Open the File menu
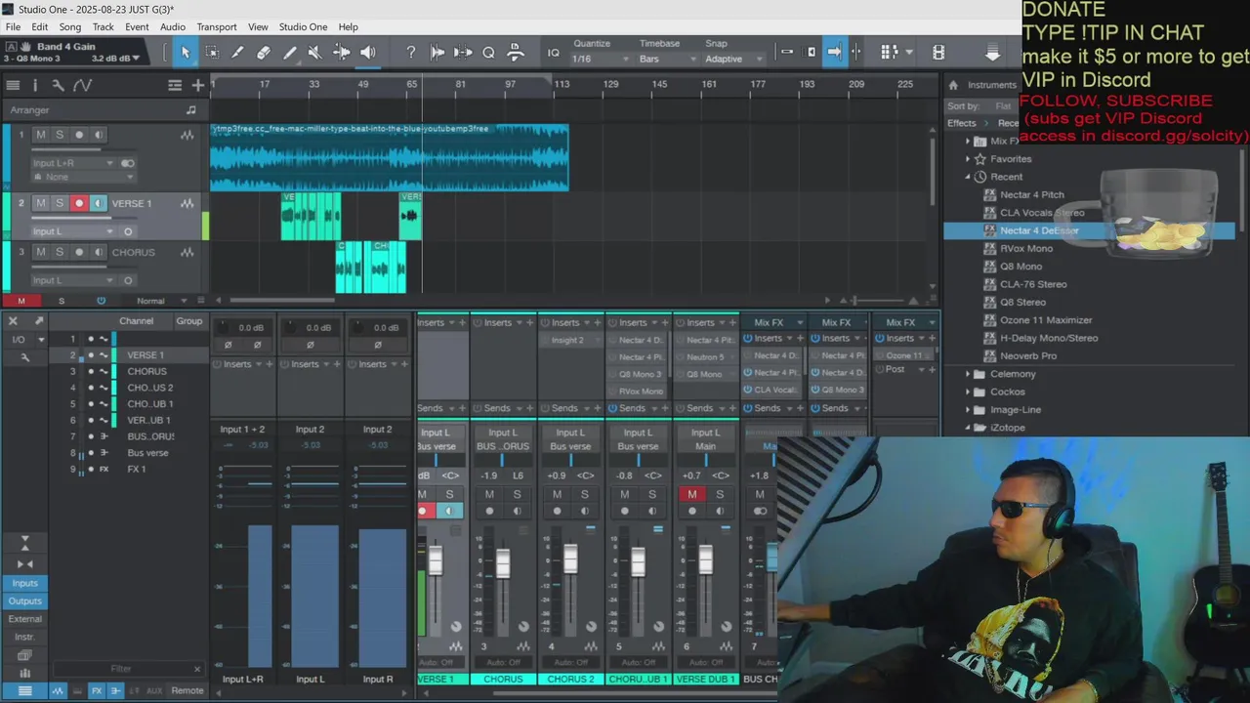The width and height of the screenshot is (1250, 703). click(13, 26)
